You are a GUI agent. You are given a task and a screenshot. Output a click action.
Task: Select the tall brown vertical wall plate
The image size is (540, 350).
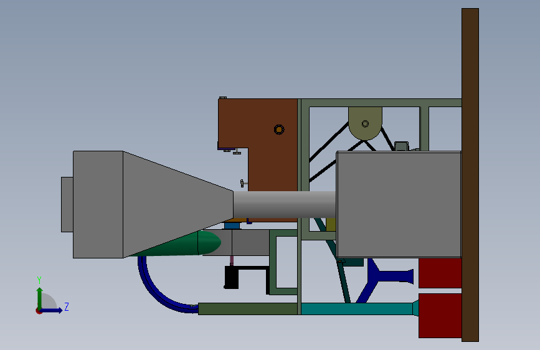tap(470, 175)
